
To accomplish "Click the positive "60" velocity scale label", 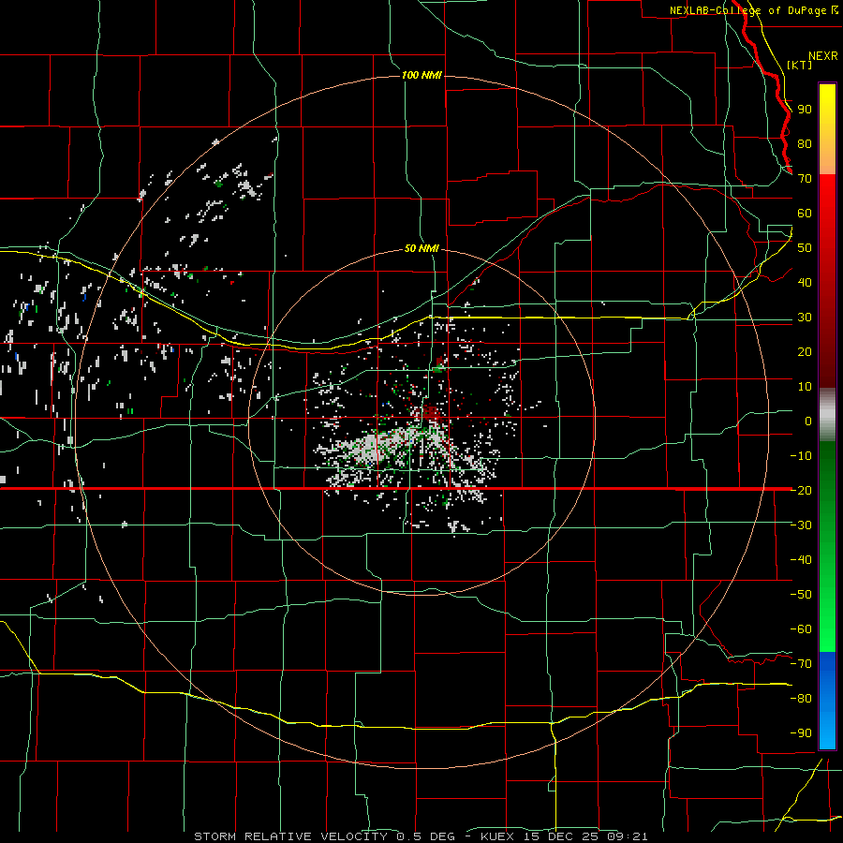I will click(x=805, y=213).
